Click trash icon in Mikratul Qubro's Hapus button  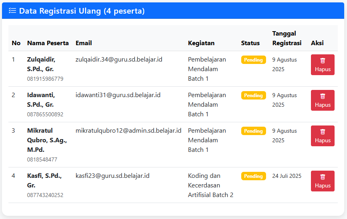(323, 132)
